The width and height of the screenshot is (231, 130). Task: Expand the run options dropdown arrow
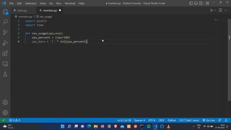click(215, 10)
